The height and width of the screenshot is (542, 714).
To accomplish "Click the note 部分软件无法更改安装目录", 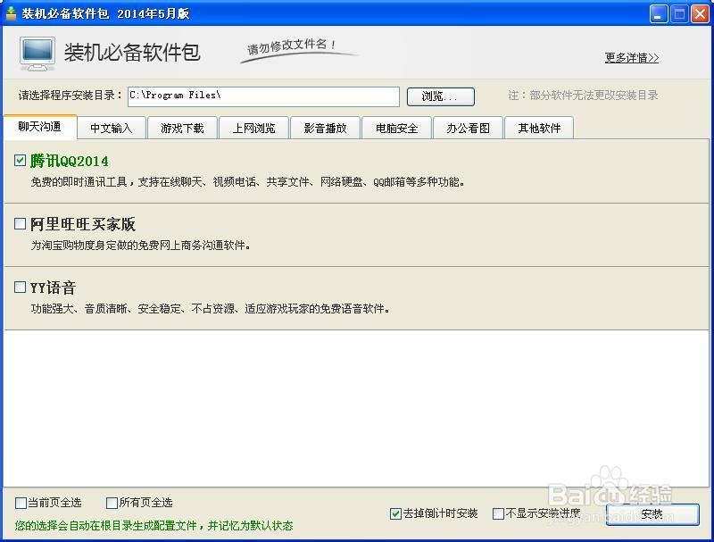I will pos(583,96).
